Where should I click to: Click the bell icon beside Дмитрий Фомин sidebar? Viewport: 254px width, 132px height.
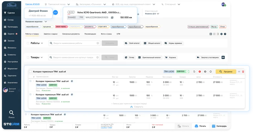coord(19,90)
